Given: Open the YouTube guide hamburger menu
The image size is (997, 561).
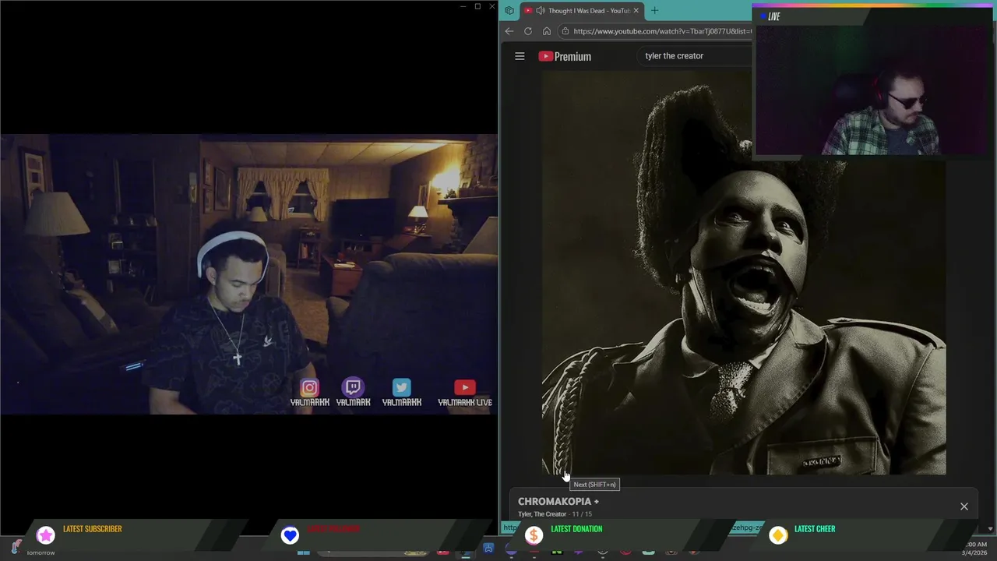Looking at the screenshot, I should point(520,56).
